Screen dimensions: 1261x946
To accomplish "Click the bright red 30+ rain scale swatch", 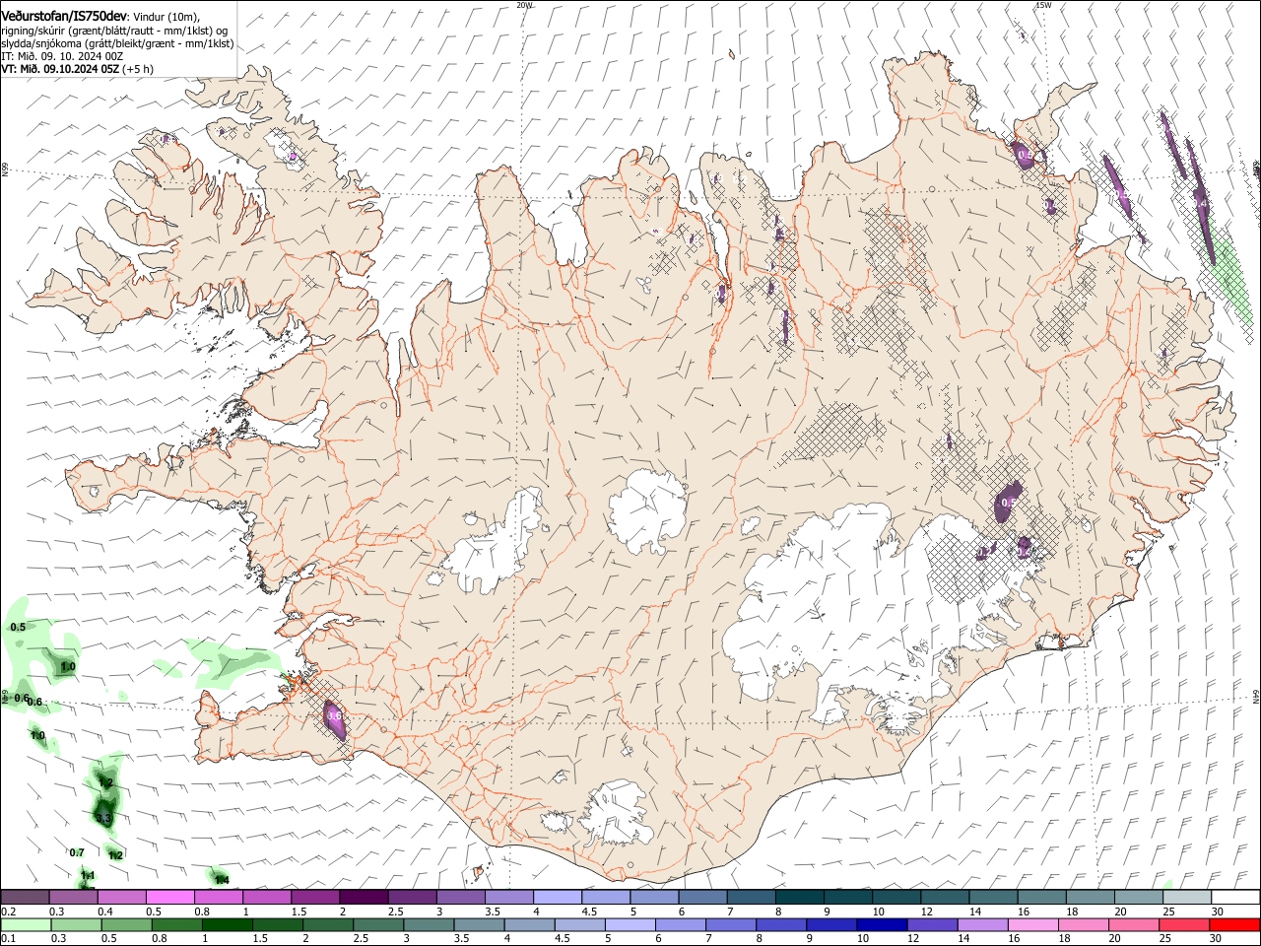I will [1234, 924].
